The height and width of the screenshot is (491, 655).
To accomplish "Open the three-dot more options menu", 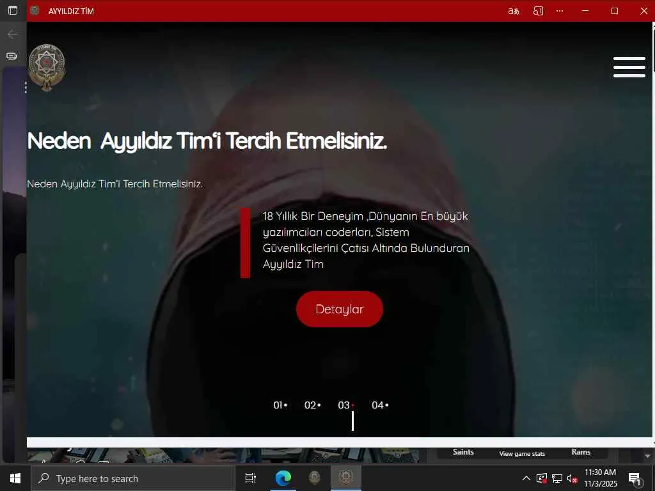I will pos(560,12).
